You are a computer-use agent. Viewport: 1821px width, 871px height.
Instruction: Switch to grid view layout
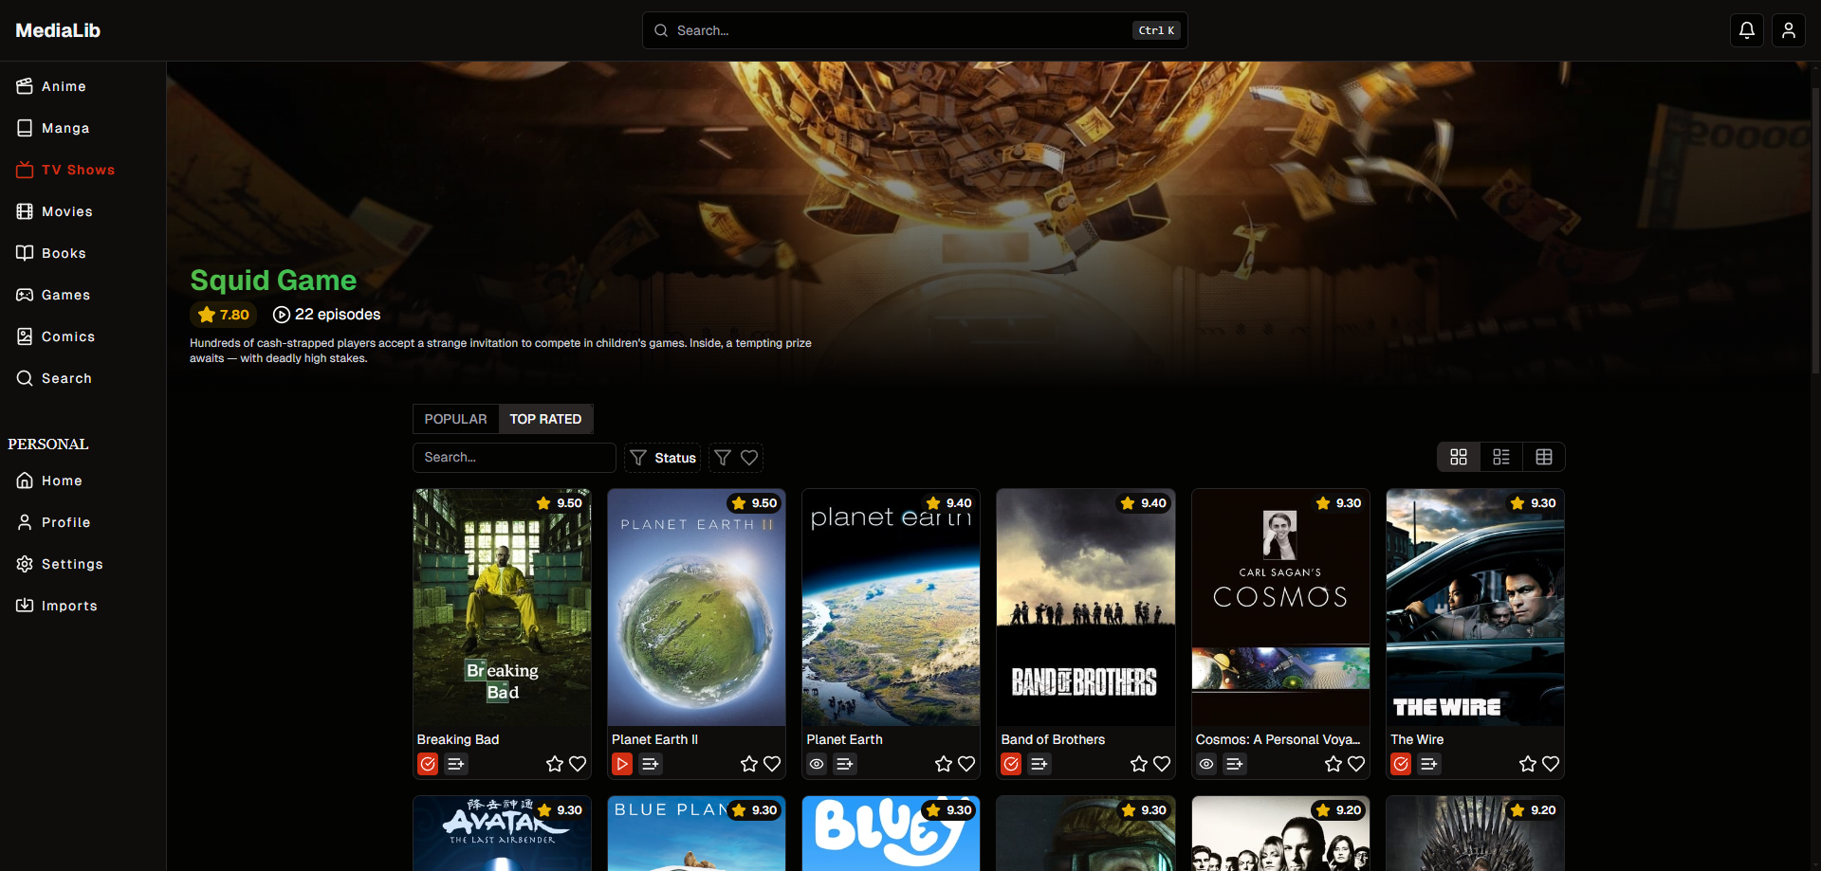click(x=1459, y=457)
